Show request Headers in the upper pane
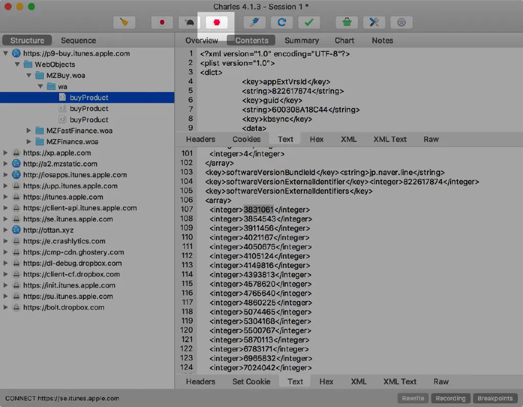 pyautogui.click(x=200, y=139)
